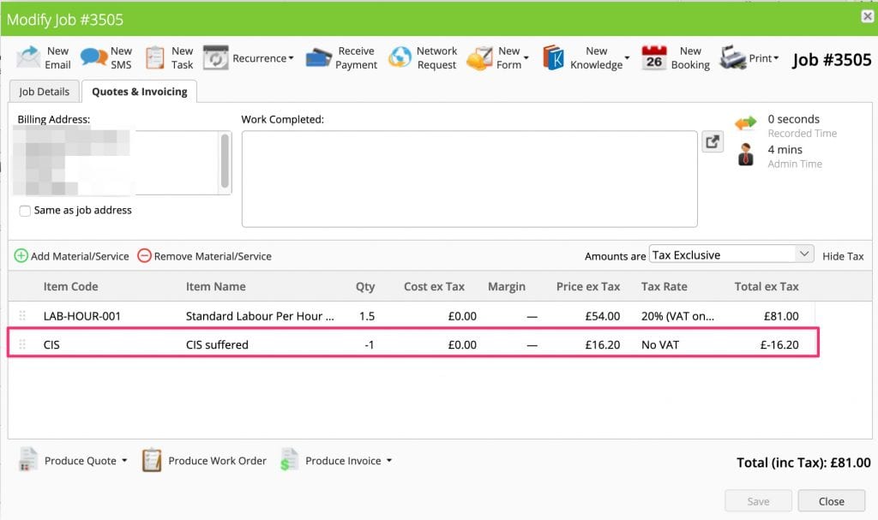Tick the Same as job address checkbox
The width and height of the screenshot is (878, 520).
point(25,211)
